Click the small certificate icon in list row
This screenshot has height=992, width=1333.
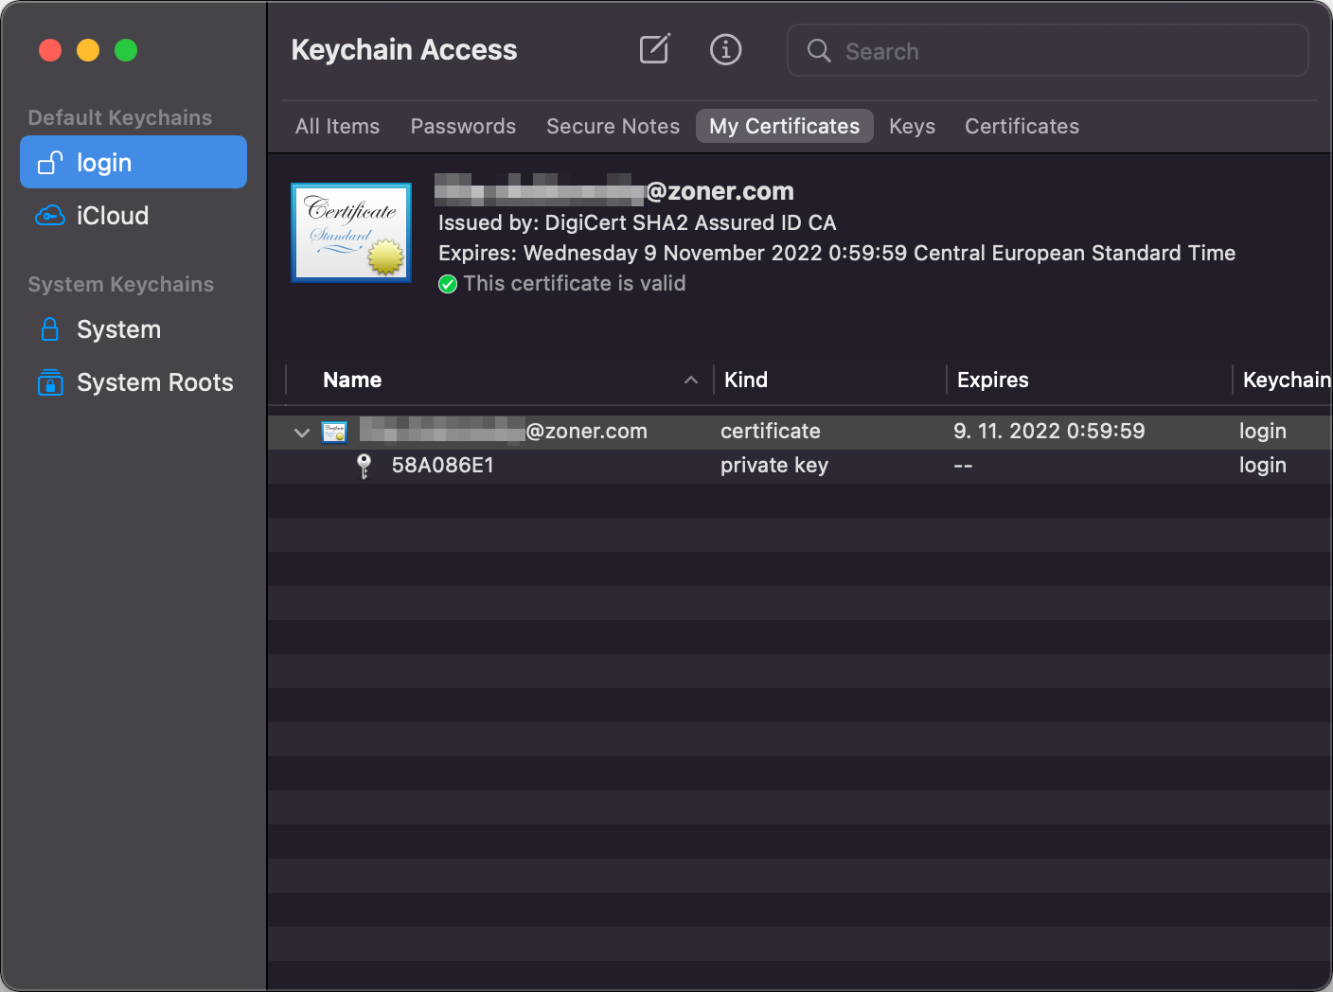point(334,432)
